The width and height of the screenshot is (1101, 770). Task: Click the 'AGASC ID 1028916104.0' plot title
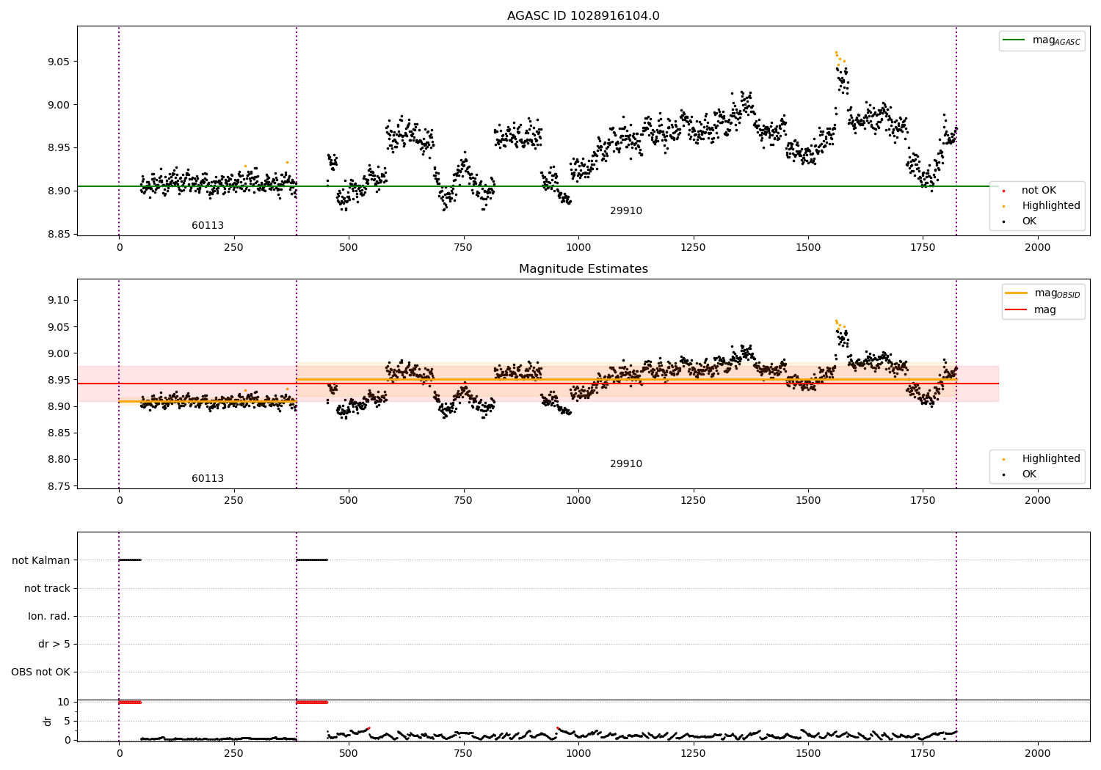pyautogui.click(x=583, y=16)
